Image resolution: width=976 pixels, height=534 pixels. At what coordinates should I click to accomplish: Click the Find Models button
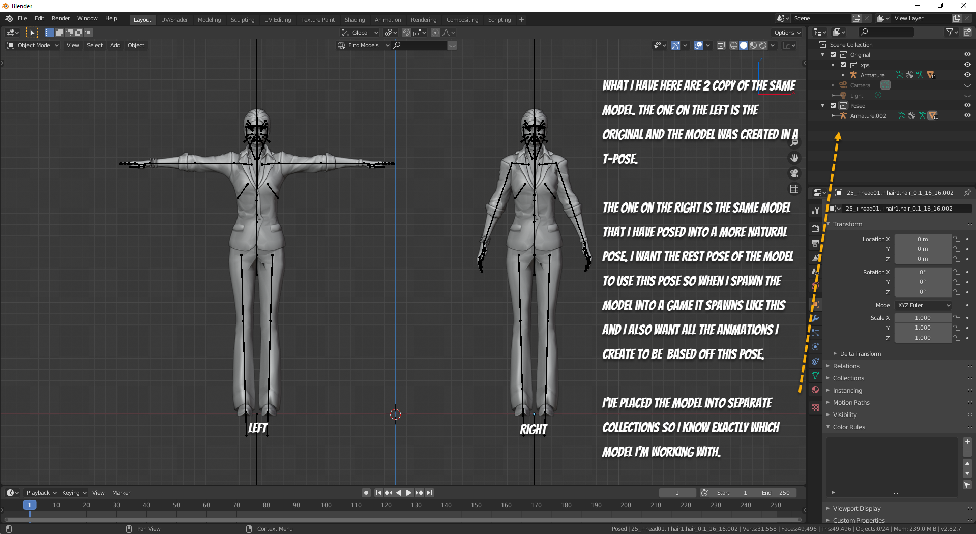click(x=363, y=45)
